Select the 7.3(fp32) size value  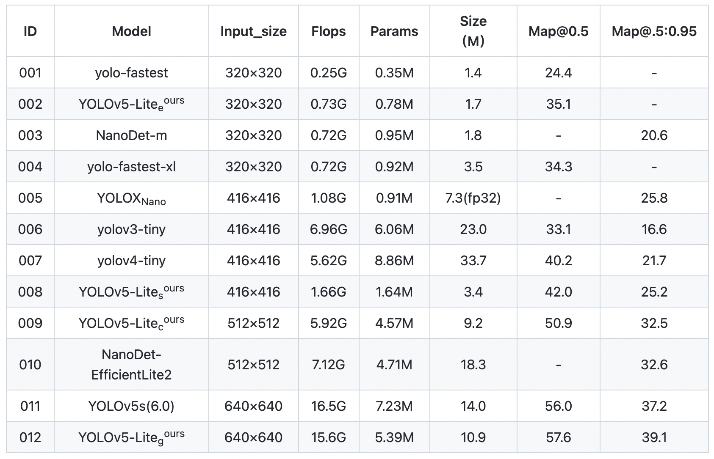[x=473, y=198]
